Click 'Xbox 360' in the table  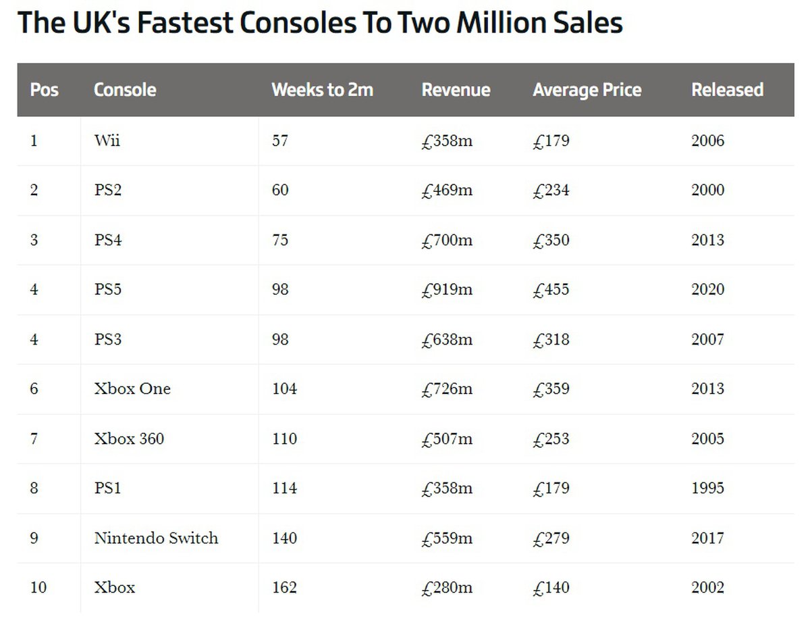coord(129,439)
